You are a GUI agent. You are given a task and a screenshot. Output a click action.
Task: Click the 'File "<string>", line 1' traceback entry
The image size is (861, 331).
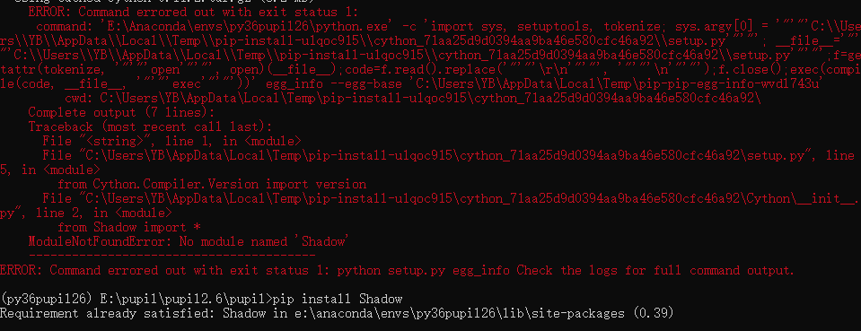coord(171,141)
